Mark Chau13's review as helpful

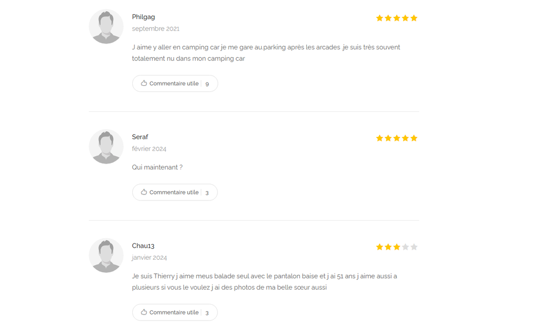click(174, 312)
